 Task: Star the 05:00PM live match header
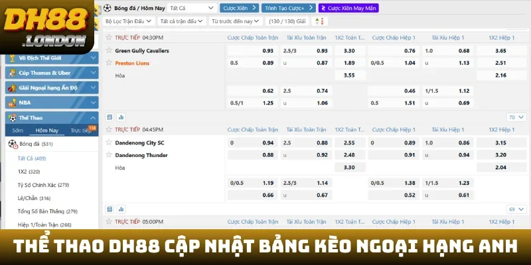click(109, 221)
